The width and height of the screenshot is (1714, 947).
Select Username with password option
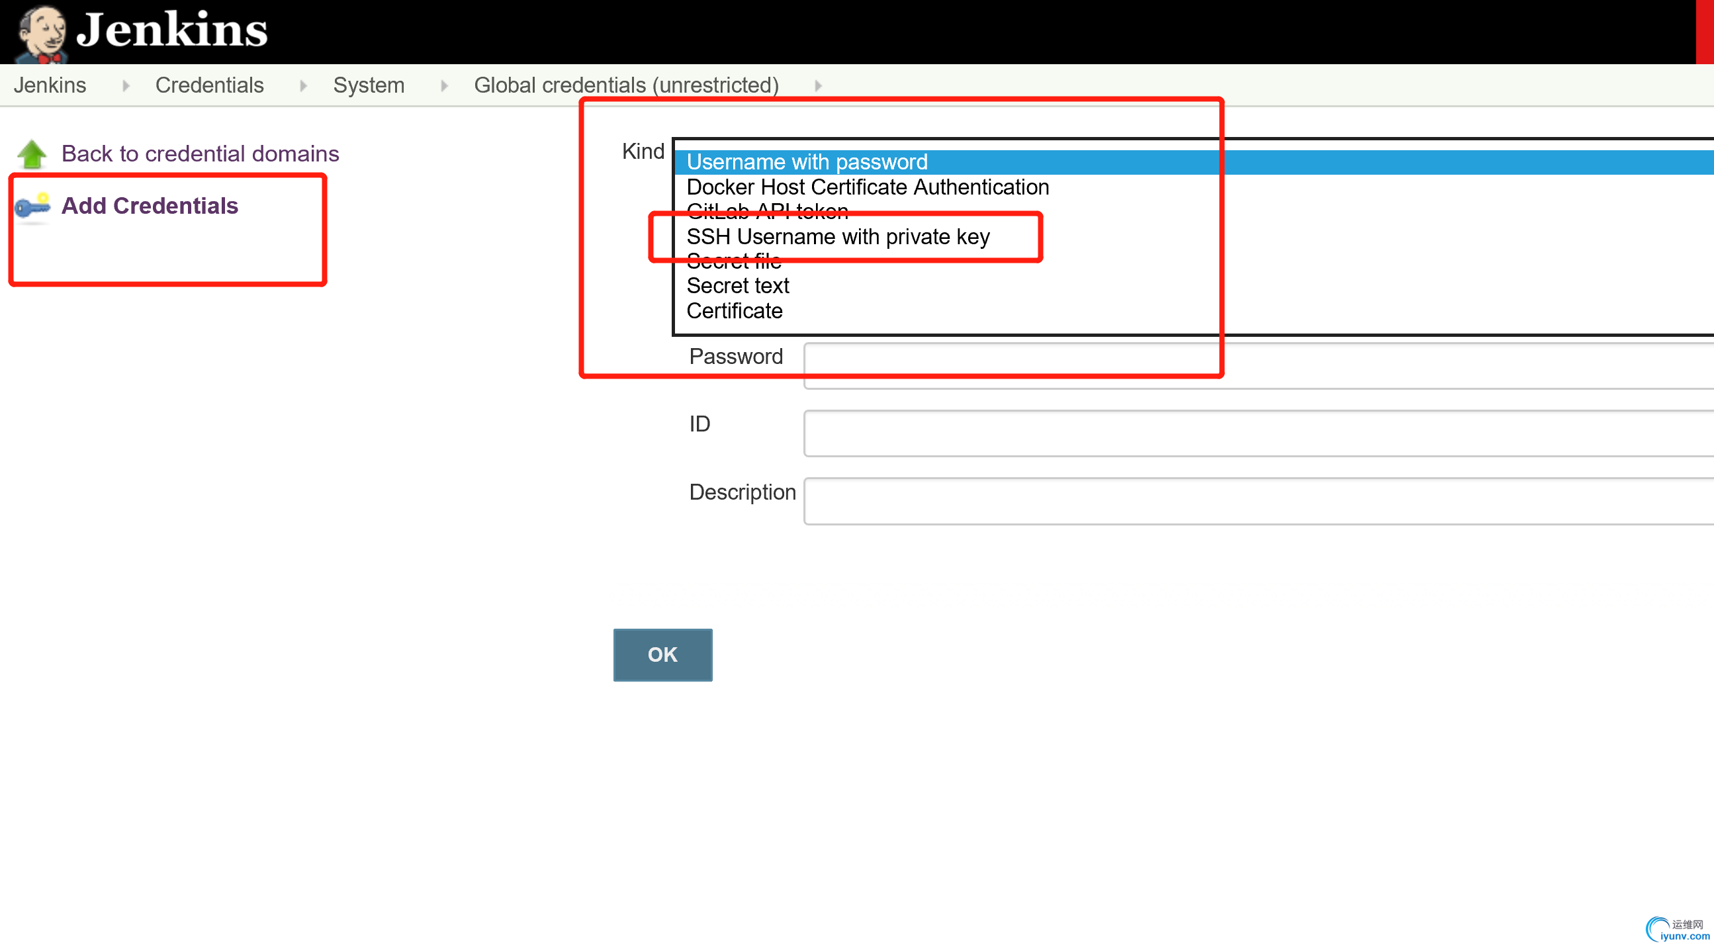(x=1194, y=161)
